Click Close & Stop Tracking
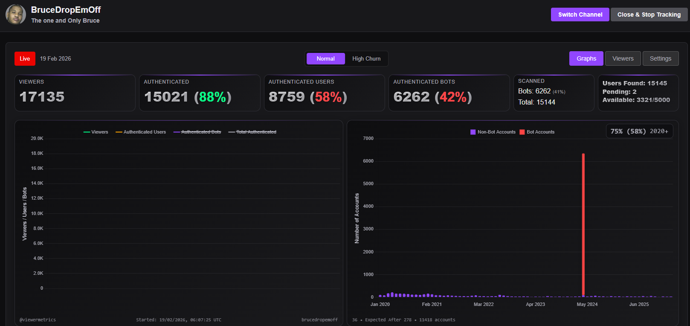The image size is (690, 326). 649,15
